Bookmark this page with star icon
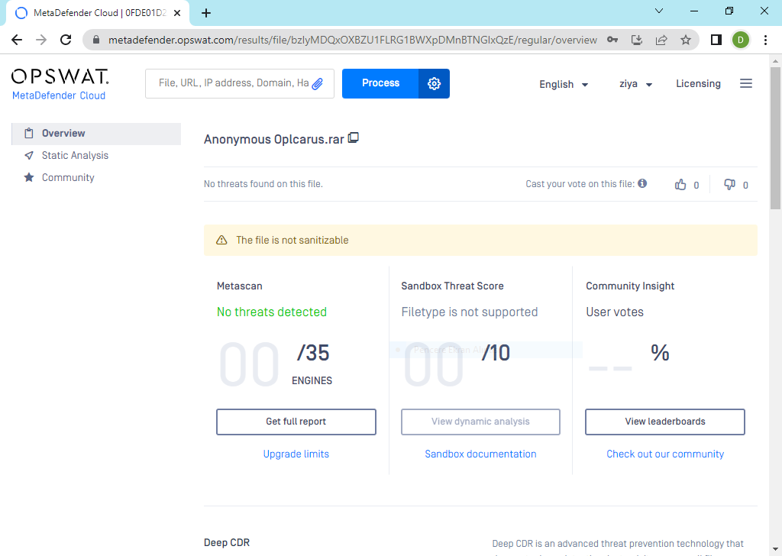 686,40
